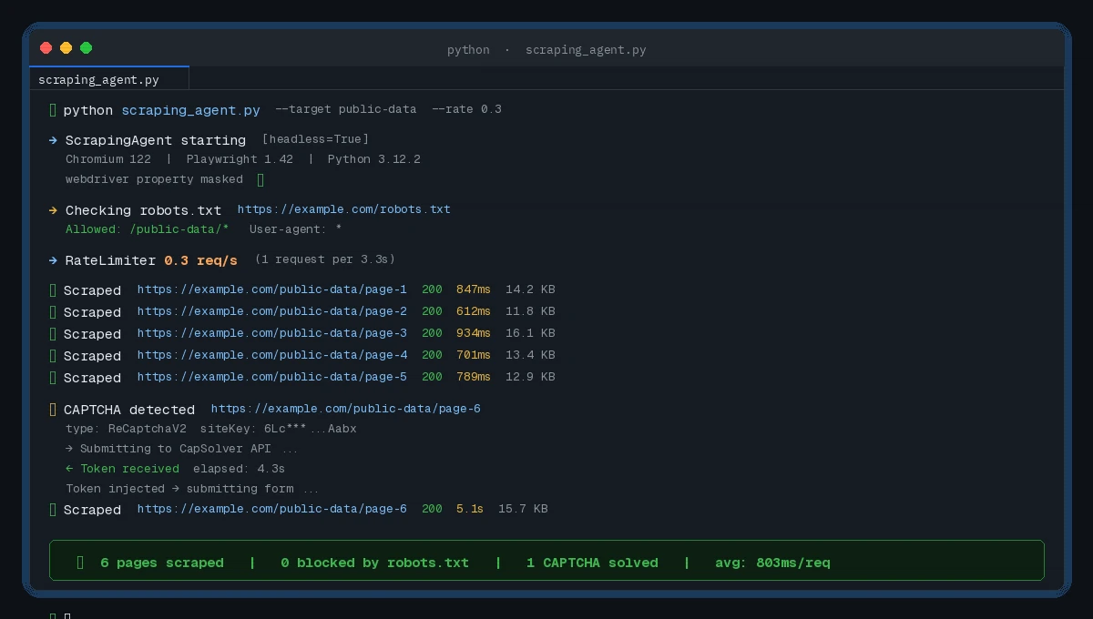Open the page-3 scraped URL
Viewport: 1093px width, 619px height.
(271, 333)
